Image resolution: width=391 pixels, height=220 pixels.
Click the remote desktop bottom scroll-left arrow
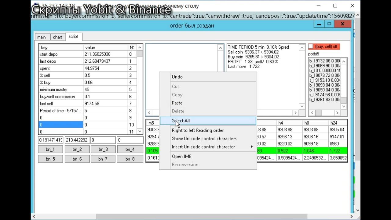(34, 217)
